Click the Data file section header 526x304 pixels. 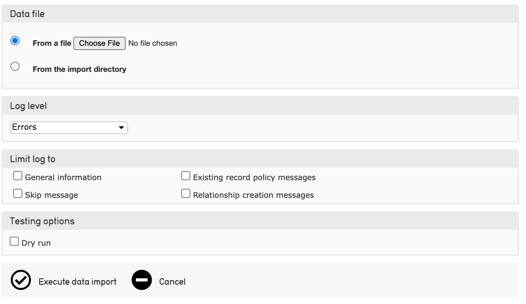click(27, 14)
